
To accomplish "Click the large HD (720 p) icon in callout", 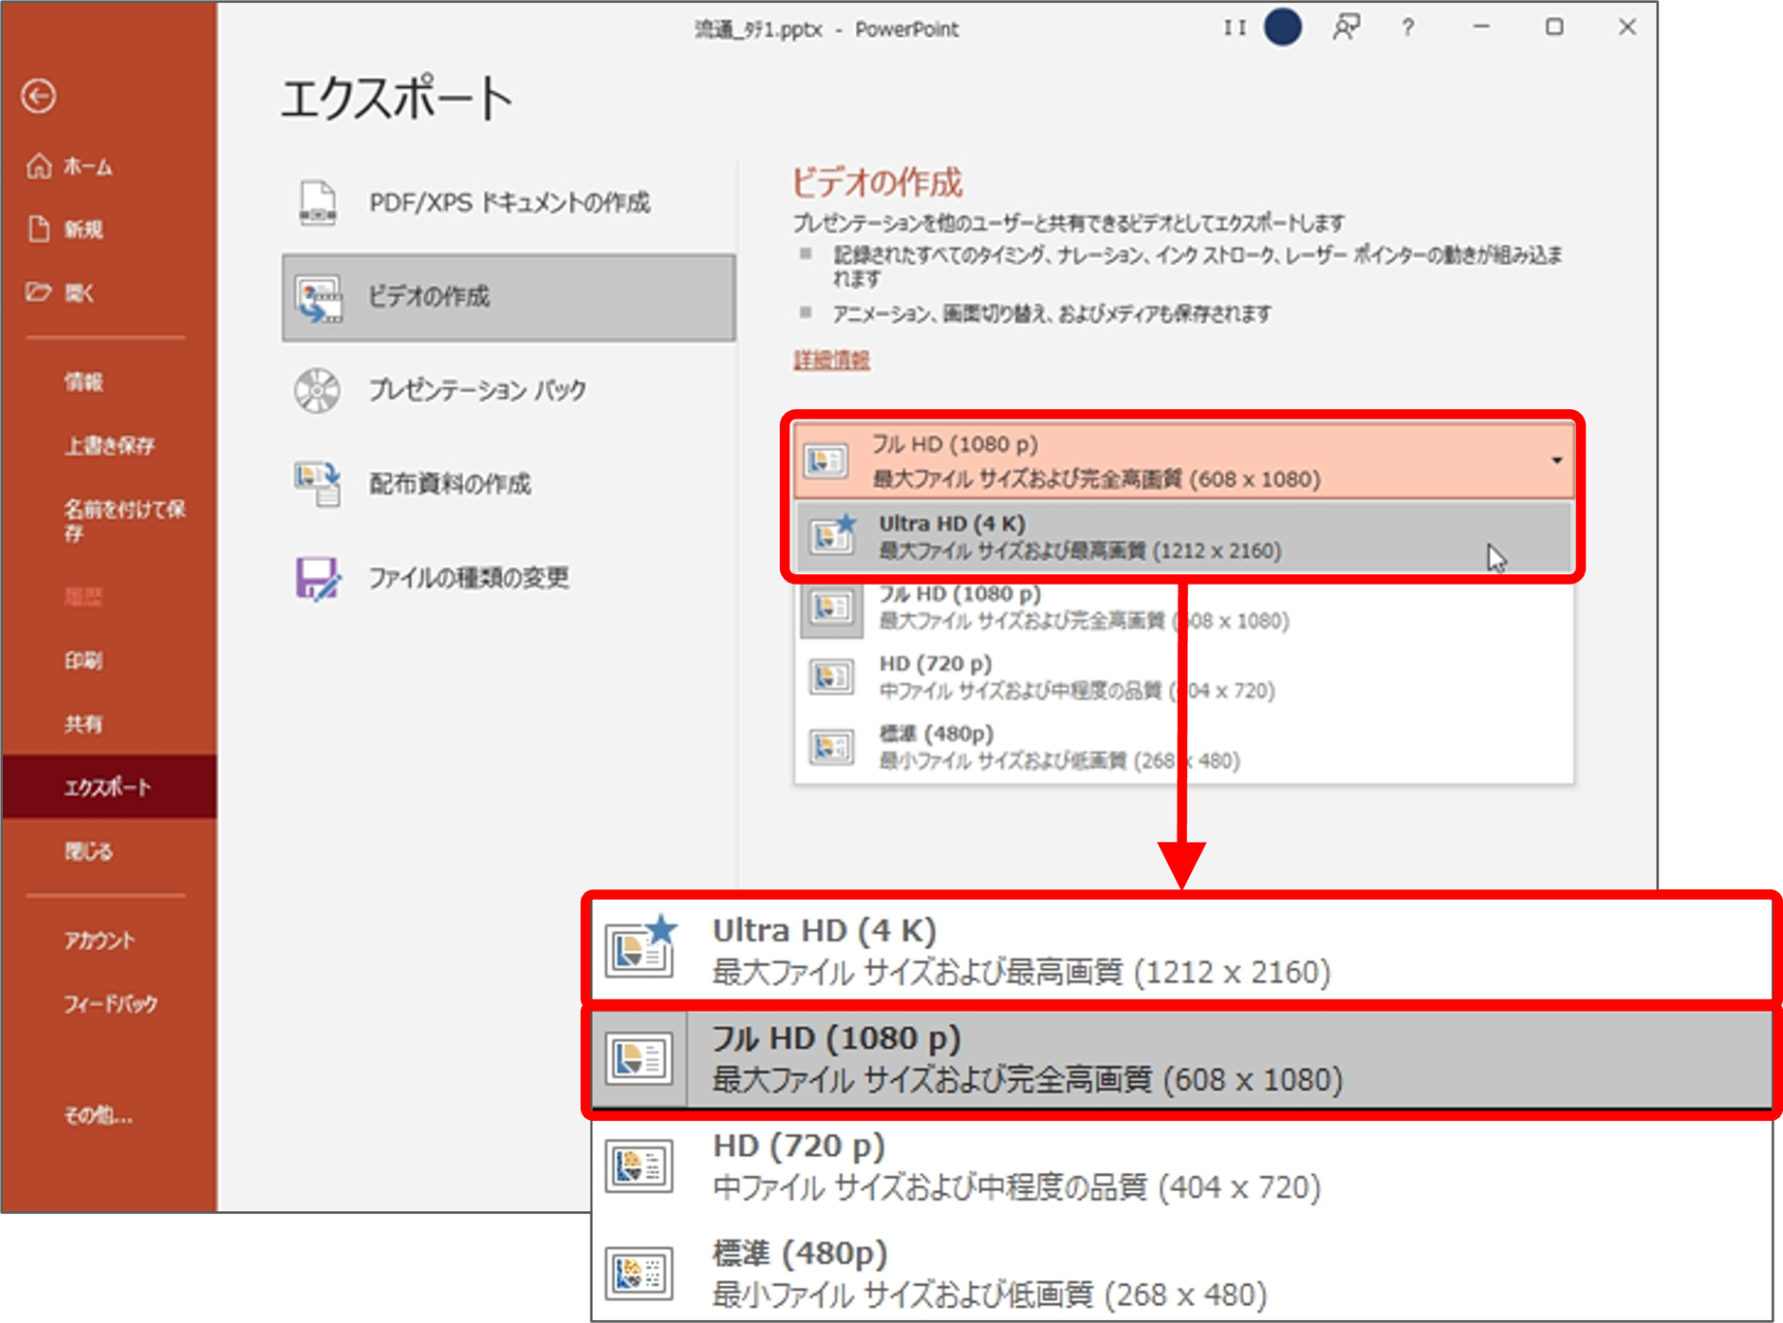I will (640, 1165).
